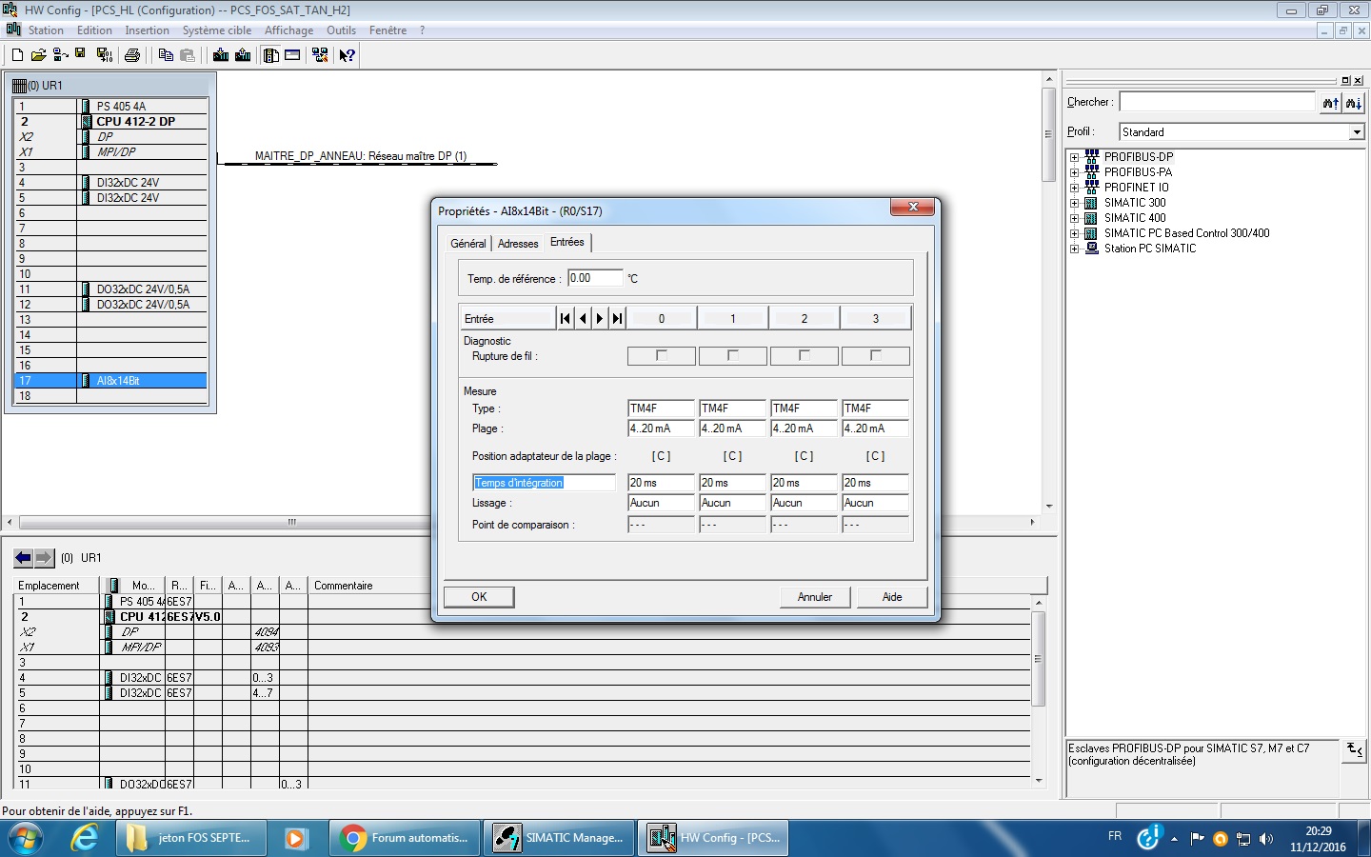Enable Rupture de fil for channel 0
Viewport: 1371px width, 857px height.
click(x=661, y=356)
